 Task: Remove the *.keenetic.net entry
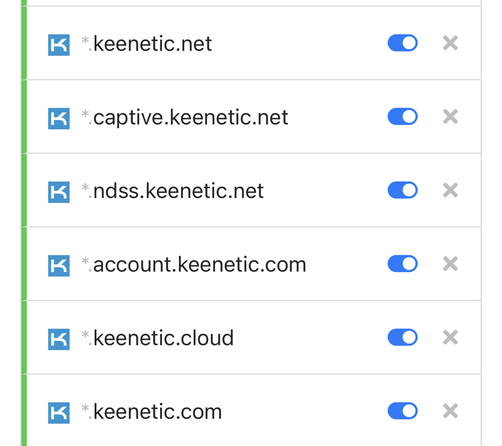click(450, 43)
